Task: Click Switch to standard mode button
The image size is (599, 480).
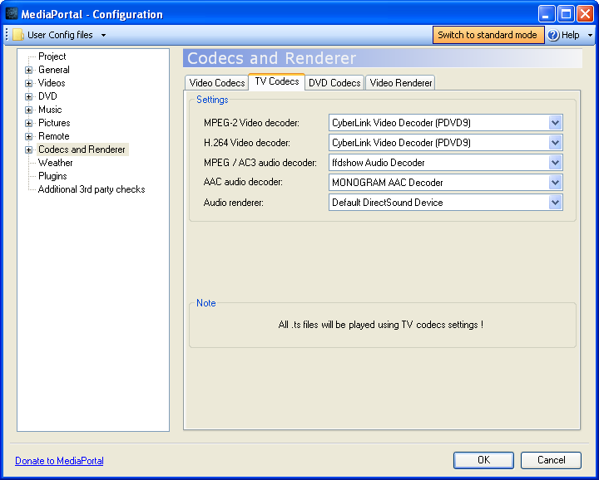Action: click(488, 35)
